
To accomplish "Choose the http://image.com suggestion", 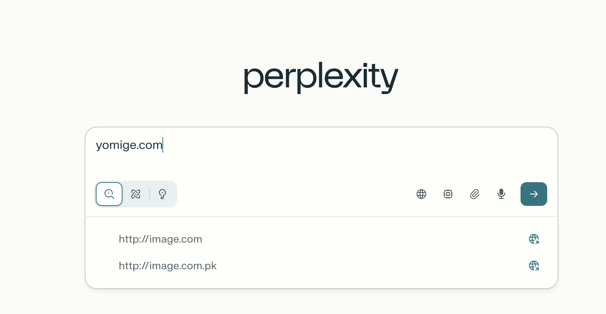I will tap(161, 239).
